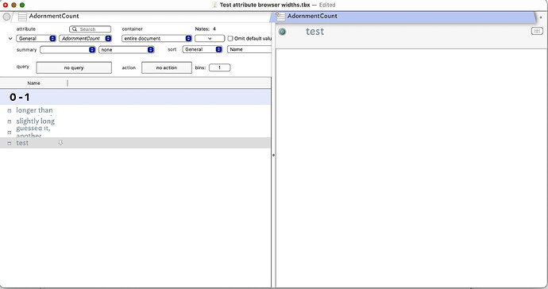This screenshot has height=289, width=548.
Task: Open the displayed attributes table button in text pane
Action: 537,31
